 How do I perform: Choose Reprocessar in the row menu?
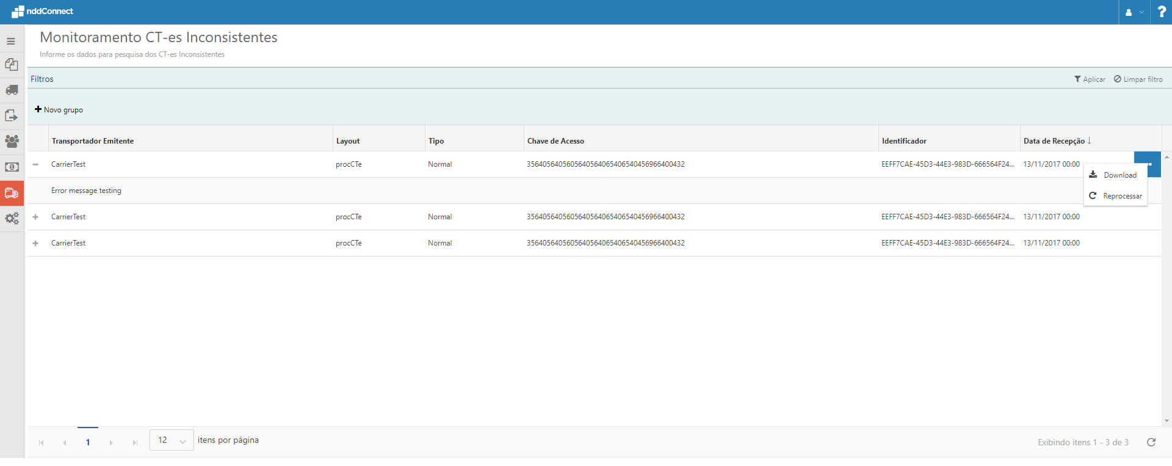tap(1121, 196)
